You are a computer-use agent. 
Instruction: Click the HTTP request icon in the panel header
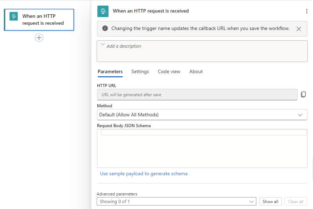coord(103,11)
